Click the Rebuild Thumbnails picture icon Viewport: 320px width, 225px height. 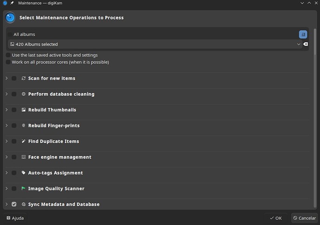24,109
